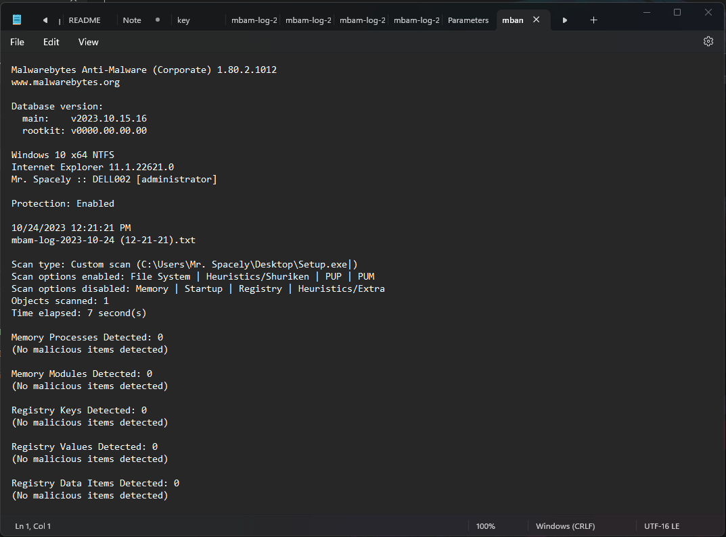Click the 'Memory Modules Detected: 0' line
726x537 pixels.
81,374
